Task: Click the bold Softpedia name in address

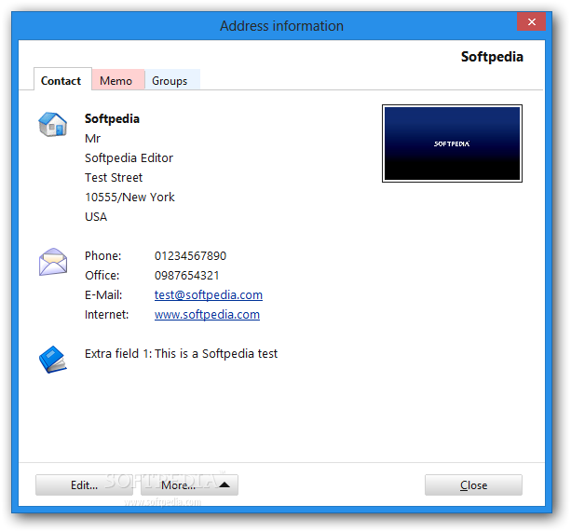Action: coord(112,118)
